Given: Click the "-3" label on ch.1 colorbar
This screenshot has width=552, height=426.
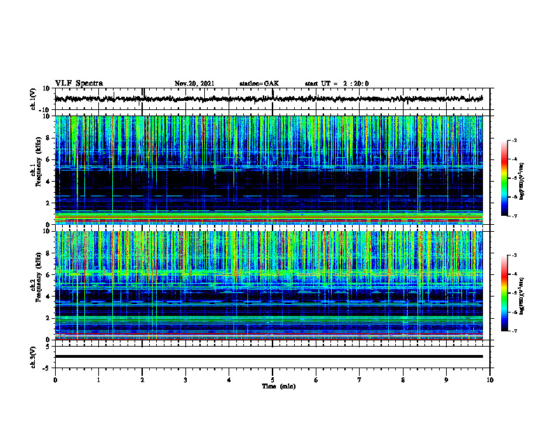Looking at the screenshot, I should (514, 141).
